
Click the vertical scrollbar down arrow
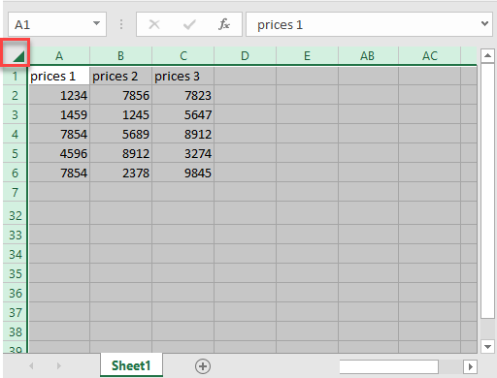click(487, 346)
